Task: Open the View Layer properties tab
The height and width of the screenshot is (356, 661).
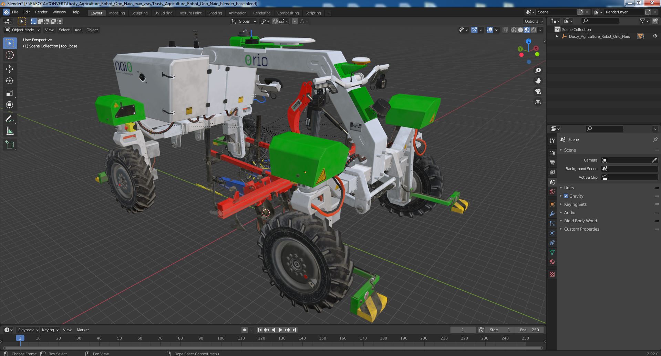Action: 552,172
